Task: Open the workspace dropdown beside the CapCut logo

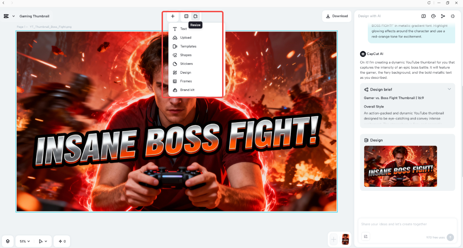Action: 14,16
